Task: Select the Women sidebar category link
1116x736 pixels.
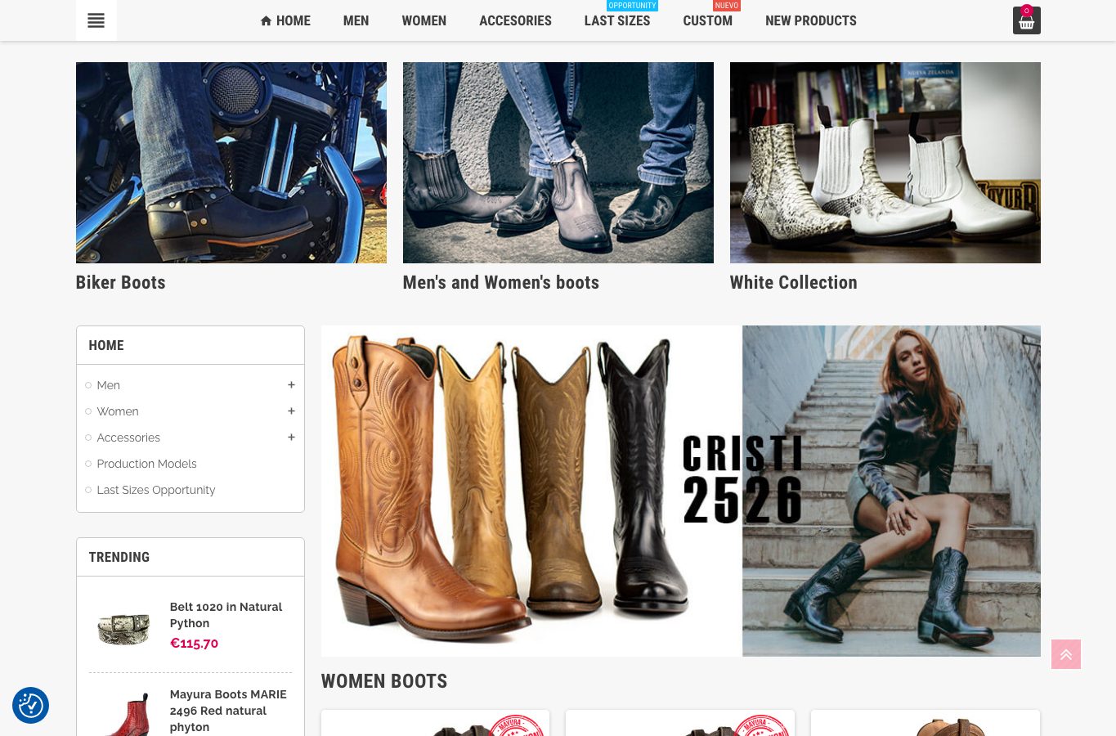Action: [x=118, y=411]
